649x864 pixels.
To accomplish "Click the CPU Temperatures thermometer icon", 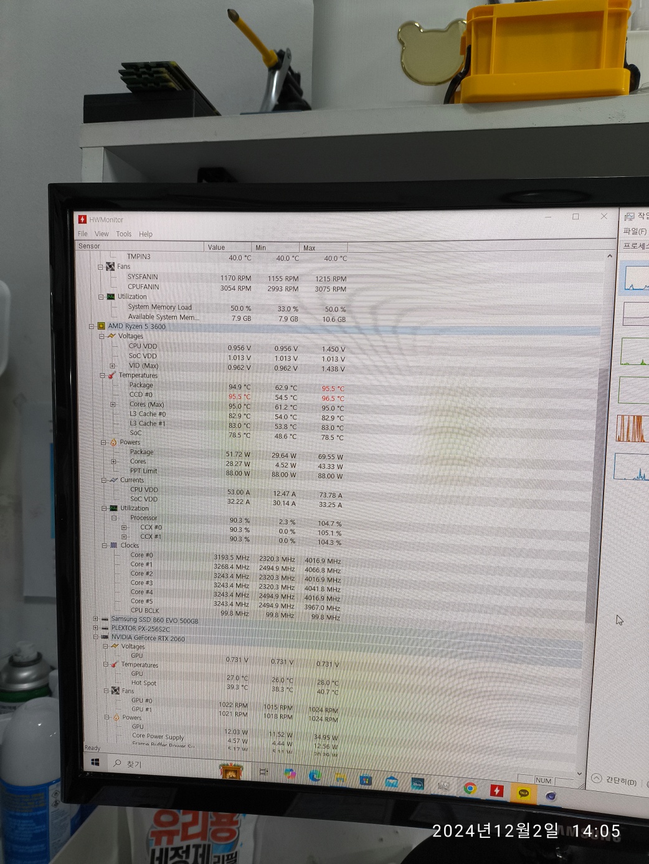I will click(112, 376).
